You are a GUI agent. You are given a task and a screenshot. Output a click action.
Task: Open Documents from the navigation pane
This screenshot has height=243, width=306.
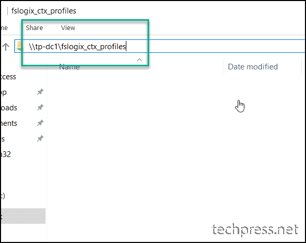click(9, 123)
